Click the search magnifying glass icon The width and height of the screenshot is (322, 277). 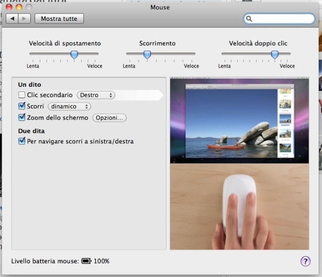click(250, 19)
